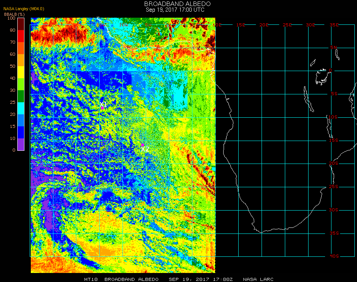Viewport: 357px width, 282px height.
Task: Click the '5N' latitude label
Action: (x=333, y=47)
